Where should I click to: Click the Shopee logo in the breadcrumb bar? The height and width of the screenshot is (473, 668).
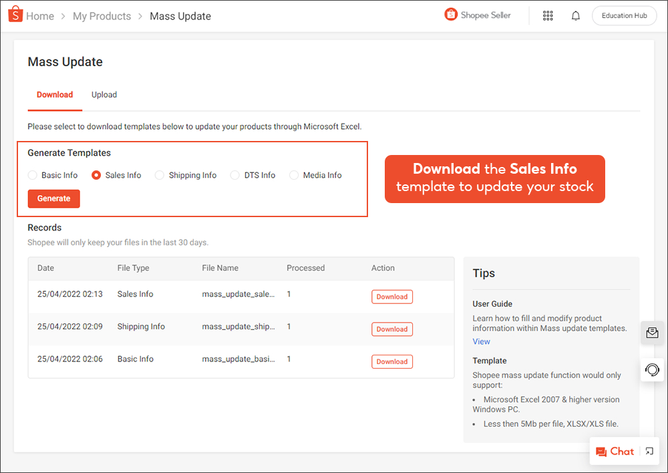(x=15, y=15)
